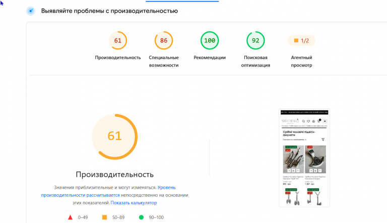
Task: Click the red triangle 0–49 legend icon
Action: pos(71,217)
